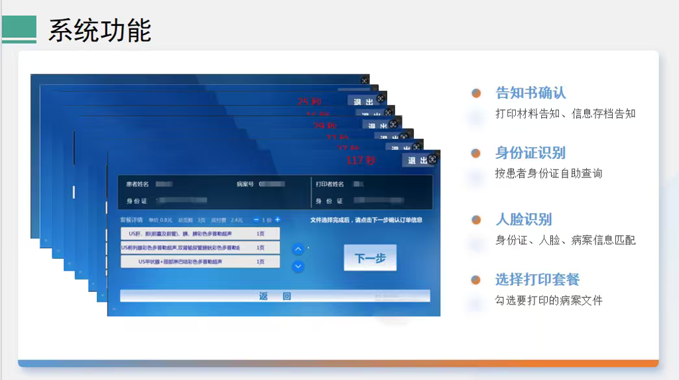Click the orange bullet beside 选择打印套餐

(476, 279)
